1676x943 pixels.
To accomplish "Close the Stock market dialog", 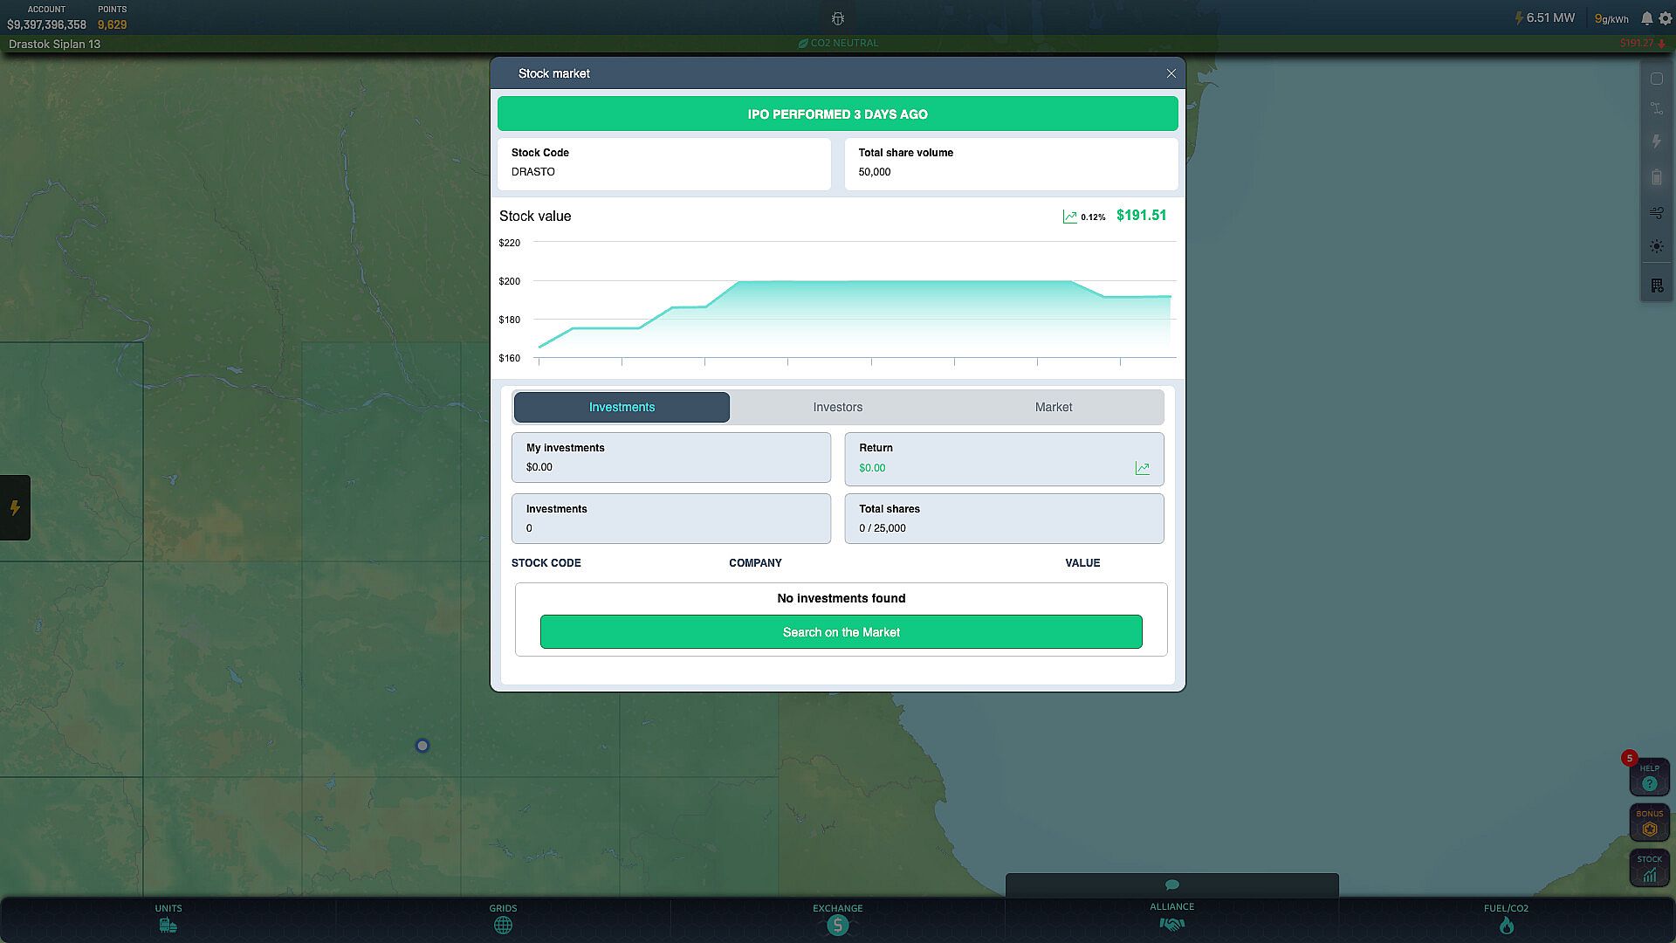I will coord(1171,74).
